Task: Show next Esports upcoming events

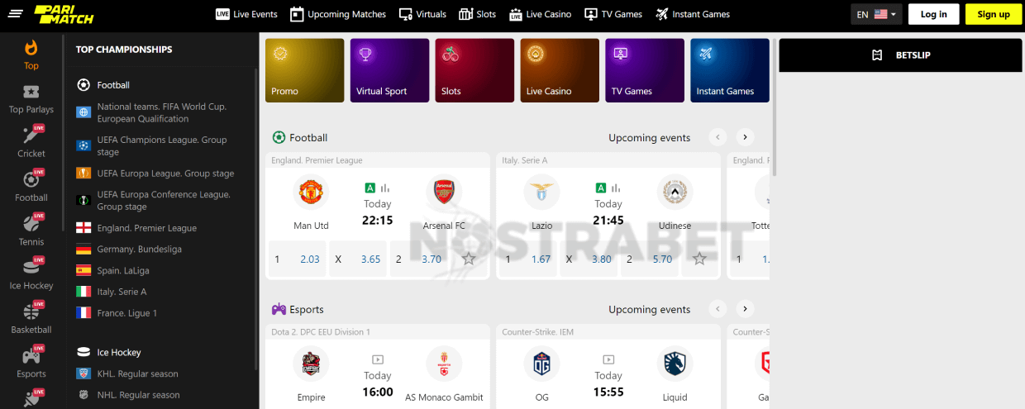Action: (x=745, y=309)
